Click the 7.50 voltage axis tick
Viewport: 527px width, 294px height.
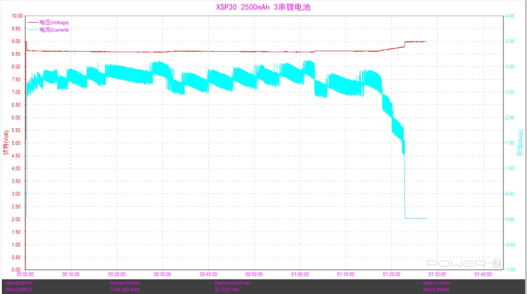(x=16, y=80)
